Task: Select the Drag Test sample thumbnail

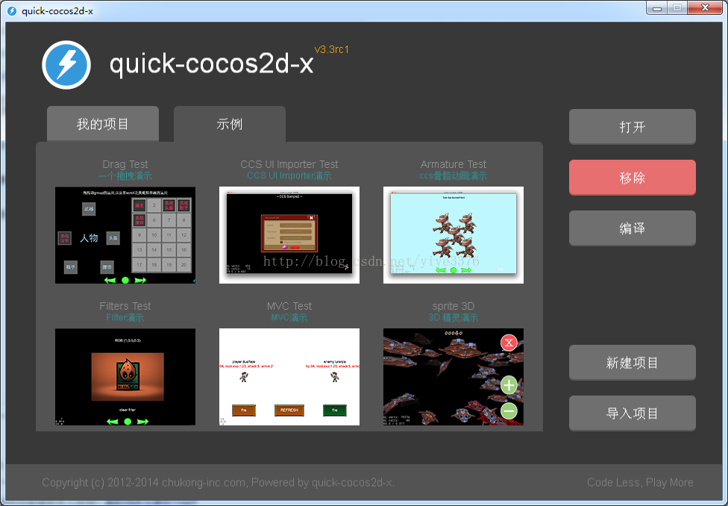Action: (x=125, y=235)
